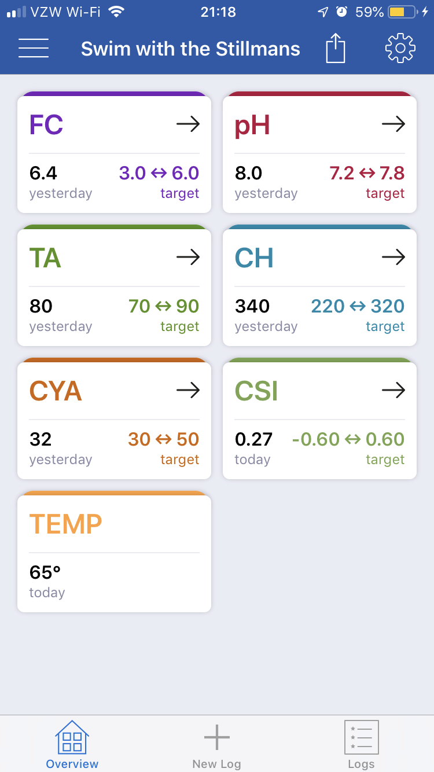Expand the TA card arrow
This screenshot has width=434, height=772.
188,257
